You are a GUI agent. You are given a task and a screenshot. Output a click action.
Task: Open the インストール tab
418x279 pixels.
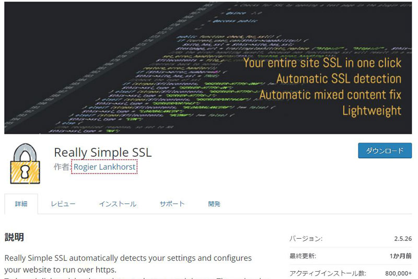[118, 204]
